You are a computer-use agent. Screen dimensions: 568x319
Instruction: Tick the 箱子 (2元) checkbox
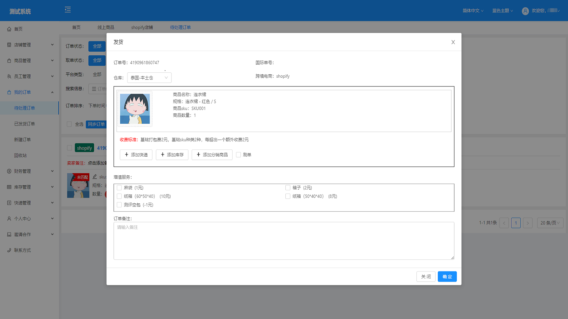click(x=288, y=188)
